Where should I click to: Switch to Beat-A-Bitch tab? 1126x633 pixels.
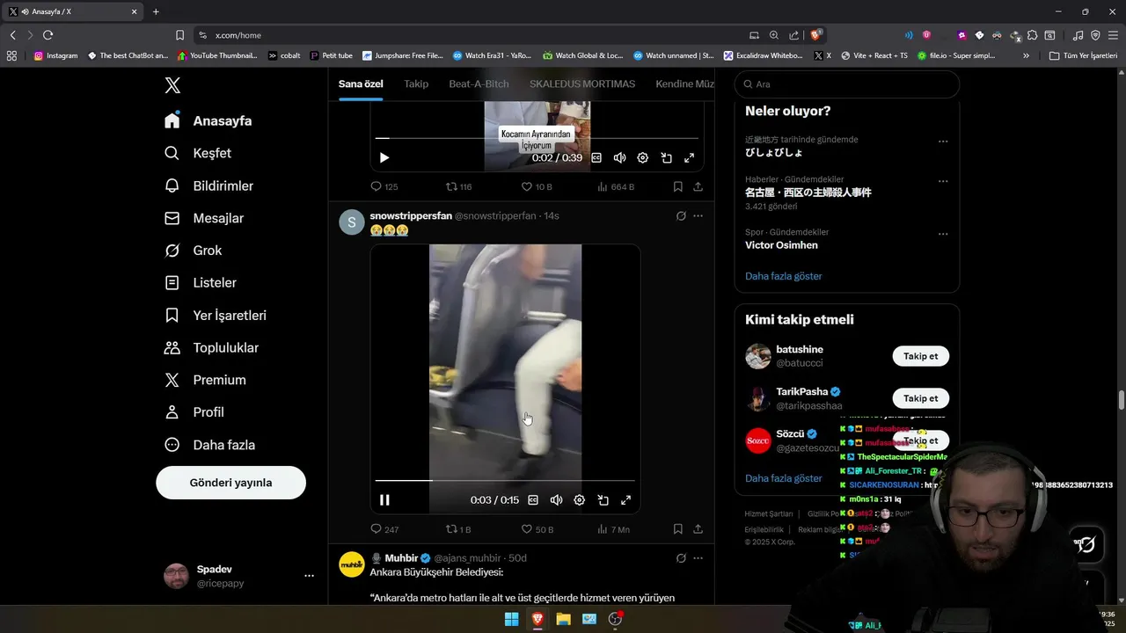(479, 84)
